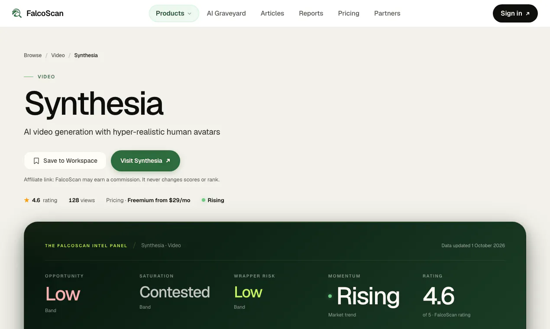The image size is (550, 329).
Task: Click the FalcoScan falcon logo icon
Action: coord(17,13)
